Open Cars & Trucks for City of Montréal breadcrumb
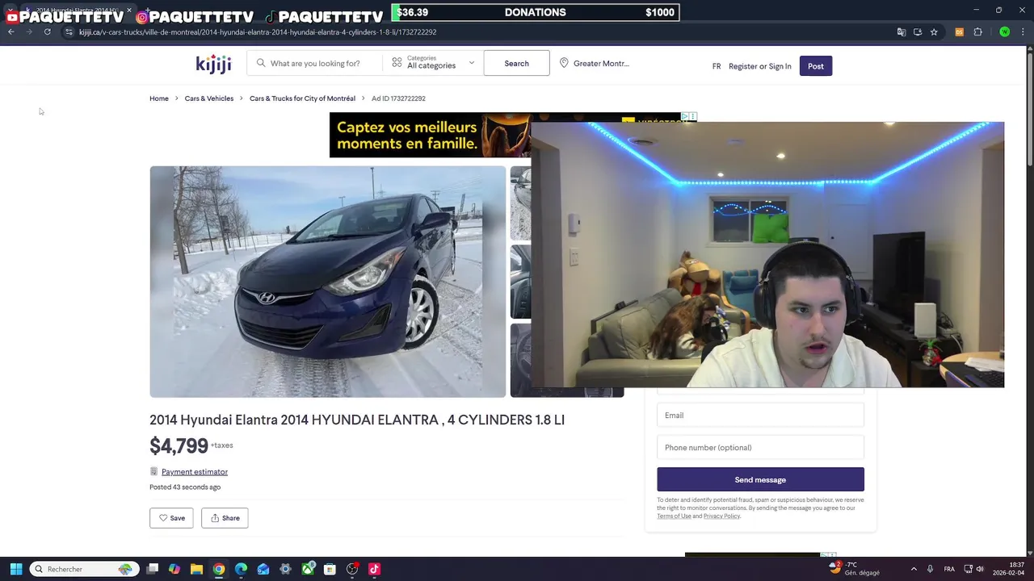Viewport: 1034px width, 581px height. 302,98
